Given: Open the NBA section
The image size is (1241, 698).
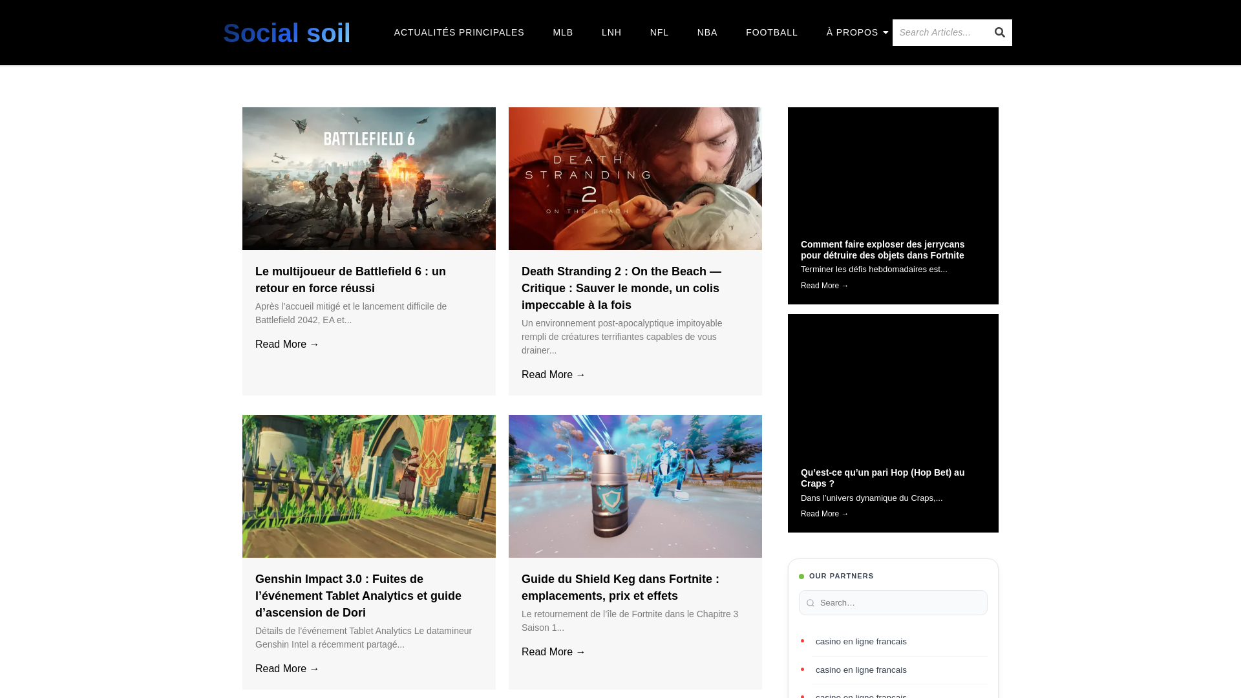Looking at the screenshot, I should [707, 32].
